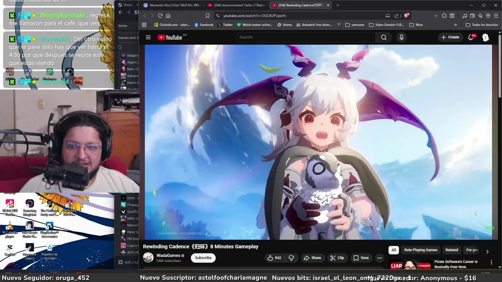Open Hogwarts Legacy desktop shortcut

tap(29, 251)
